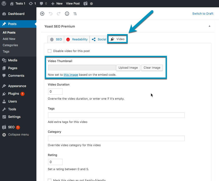Click the Users person icon
This screenshot has width=219, height=181.
pos(4,101)
